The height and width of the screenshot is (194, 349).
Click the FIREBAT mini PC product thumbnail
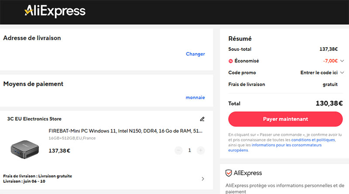pos(25,149)
